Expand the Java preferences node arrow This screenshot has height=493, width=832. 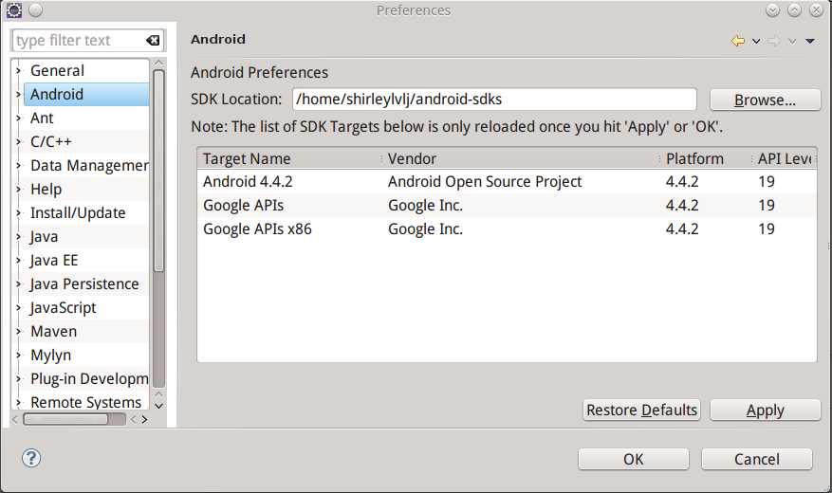(x=18, y=236)
